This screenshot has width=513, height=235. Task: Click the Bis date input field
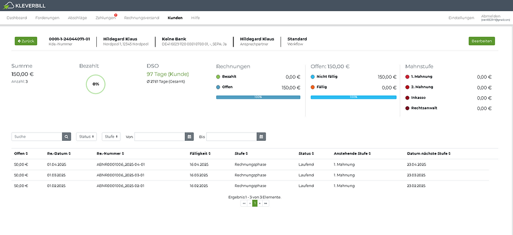[231, 137]
